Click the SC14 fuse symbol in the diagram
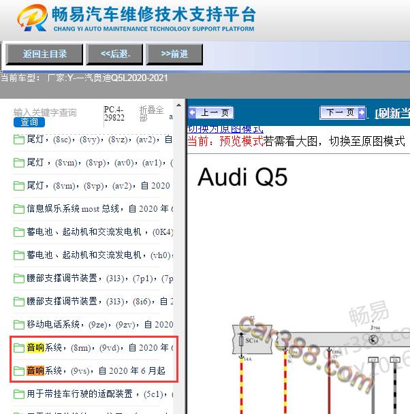The width and height of the screenshot is (410, 414). pos(241,340)
